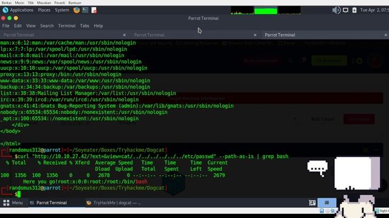Click the mail:x:8:8 passwd line

coord(62,55)
